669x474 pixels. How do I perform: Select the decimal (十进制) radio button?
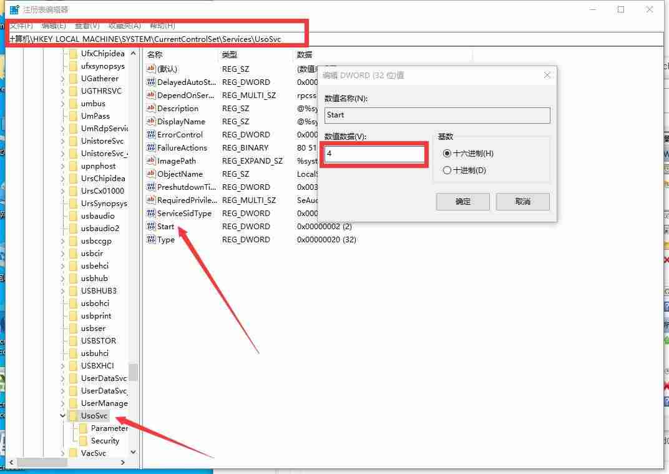click(447, 170)
